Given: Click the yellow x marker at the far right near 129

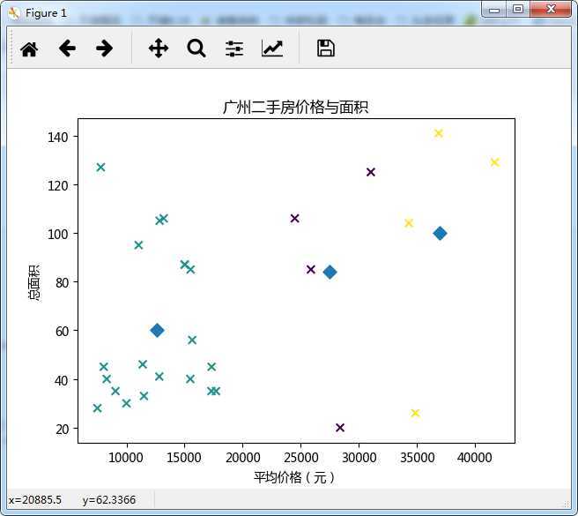Looking at the screenshot, I should point(494,162).
